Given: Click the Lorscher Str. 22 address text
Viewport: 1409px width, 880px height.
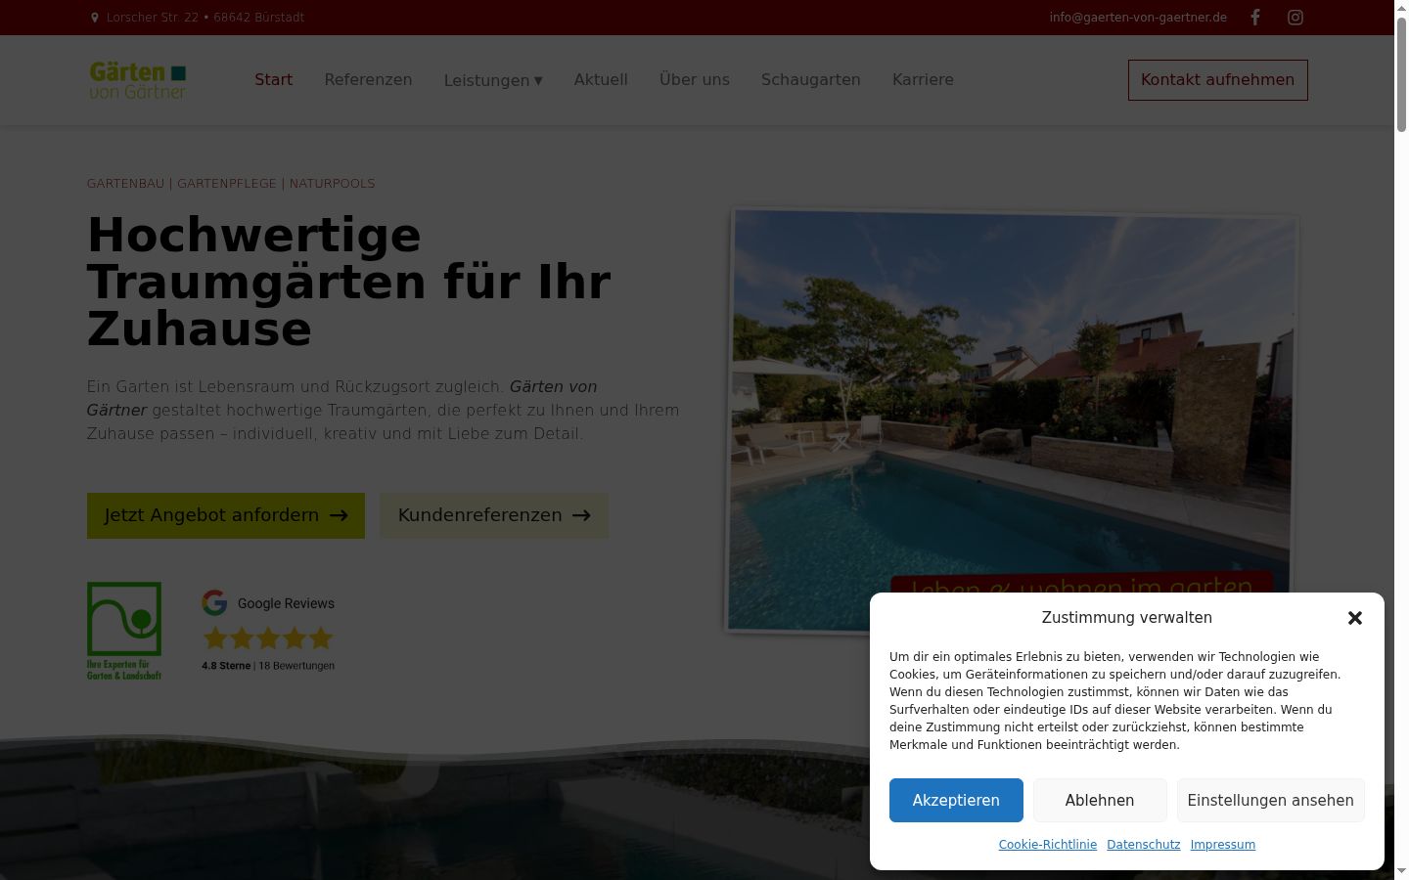Looking at the screenshot, I should pos(205,18).
